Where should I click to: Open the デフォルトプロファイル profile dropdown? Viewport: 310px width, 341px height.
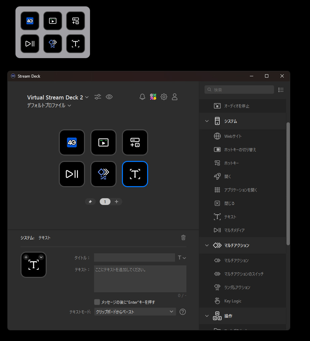point(49,105)
